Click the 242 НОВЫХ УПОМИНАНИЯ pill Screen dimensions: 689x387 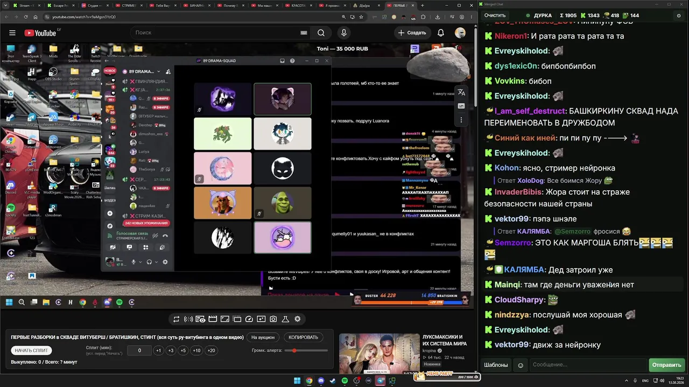coord(146,223)
